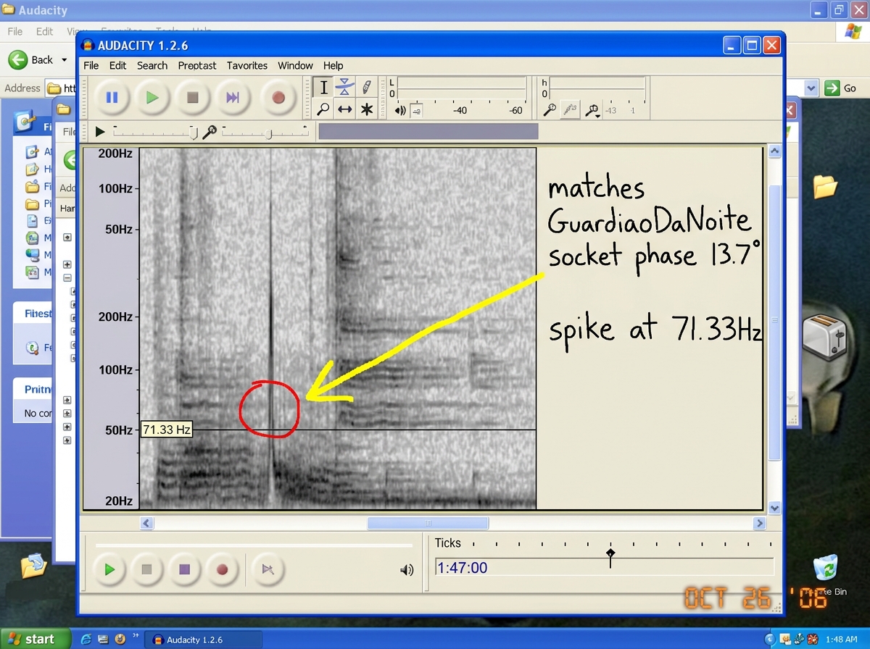Screen dimensions: 870x649
Task: Select the Zoom magnifier tool
Action: click(323, 109)
